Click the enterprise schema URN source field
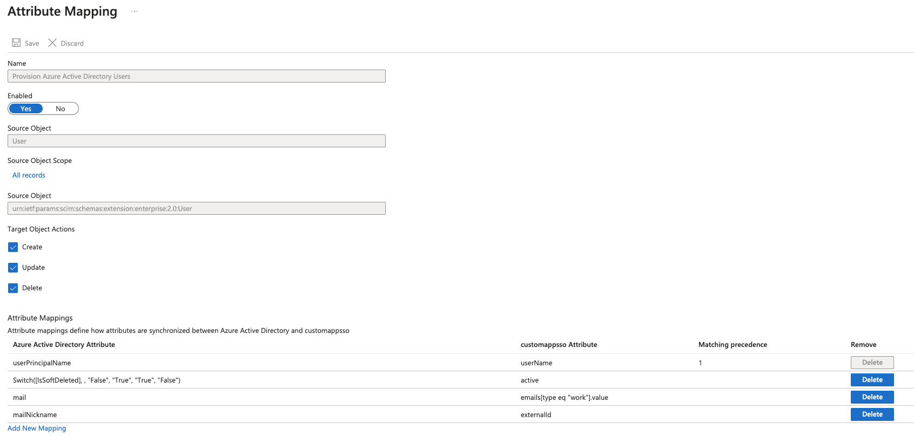Screen dimensions: 914x436 [197, 209]
